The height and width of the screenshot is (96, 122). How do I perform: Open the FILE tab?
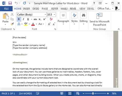(x=6, y=9)
